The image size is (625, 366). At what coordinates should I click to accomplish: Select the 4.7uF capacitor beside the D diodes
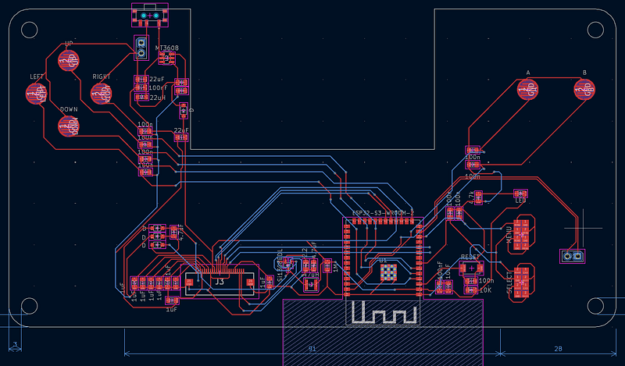coord(173,233)
